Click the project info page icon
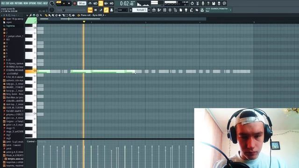Viewport: 299px width, 168px height. click(181, 10)
